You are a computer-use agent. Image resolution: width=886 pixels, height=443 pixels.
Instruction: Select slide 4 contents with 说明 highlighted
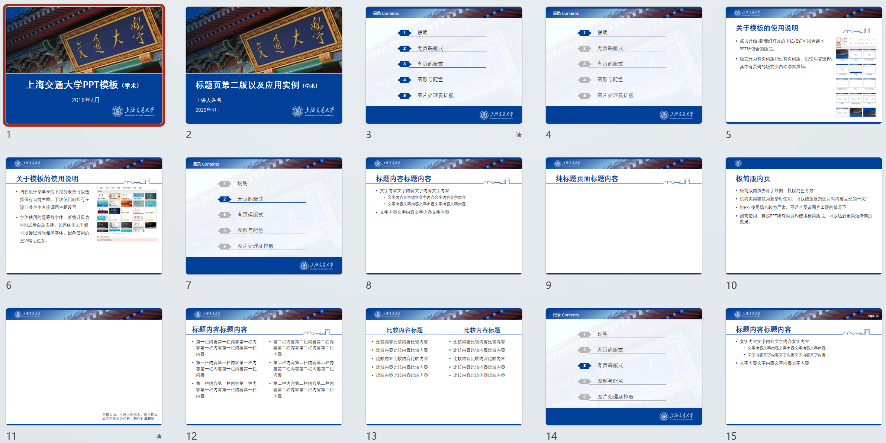(x=624, y=65)
